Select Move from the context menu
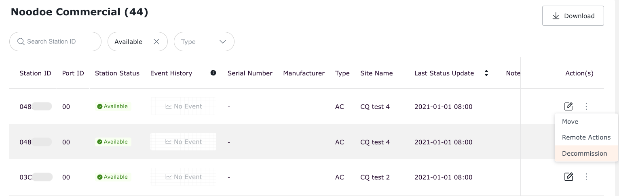Screen dimensions: 619x196 click(x=570, y=122)
